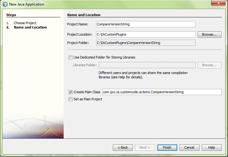This screenshot has height=157, width=228.
Task: Select step 2 Name and Location text
Action: (30, 27)
